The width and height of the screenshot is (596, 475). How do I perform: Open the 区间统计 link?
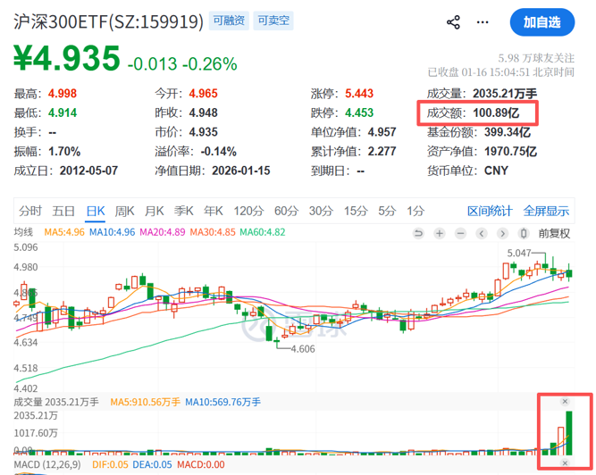click(490, 212)
